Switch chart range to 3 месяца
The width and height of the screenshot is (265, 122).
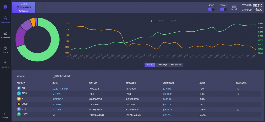(163, 65)
